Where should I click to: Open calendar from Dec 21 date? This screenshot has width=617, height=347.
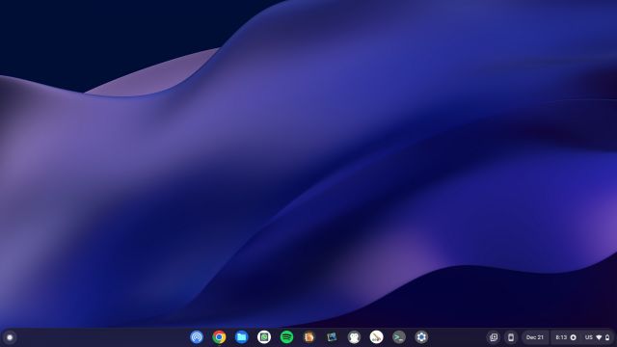click(x=535, y=337)
